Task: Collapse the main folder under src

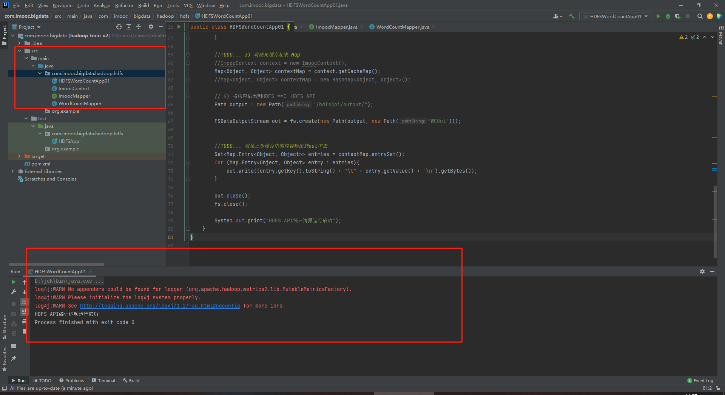Action: point(26,58)
